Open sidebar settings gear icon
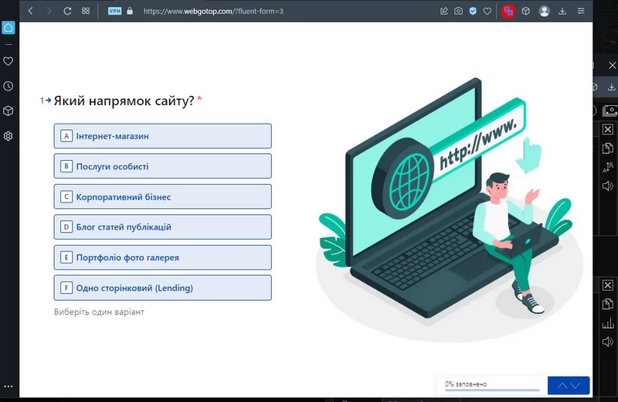618x402 pixels. pos(8,136)
